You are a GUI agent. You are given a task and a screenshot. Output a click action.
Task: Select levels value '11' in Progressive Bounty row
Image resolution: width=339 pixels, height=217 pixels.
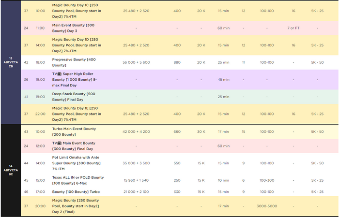(x=244, y=62)
